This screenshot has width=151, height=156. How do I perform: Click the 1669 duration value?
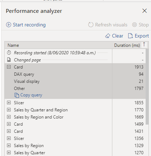(x=139, y=117)
